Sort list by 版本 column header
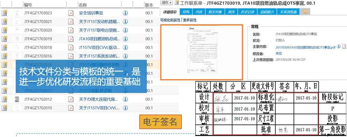The height and width of the screenshot is (137, 347). coord(149,5)
